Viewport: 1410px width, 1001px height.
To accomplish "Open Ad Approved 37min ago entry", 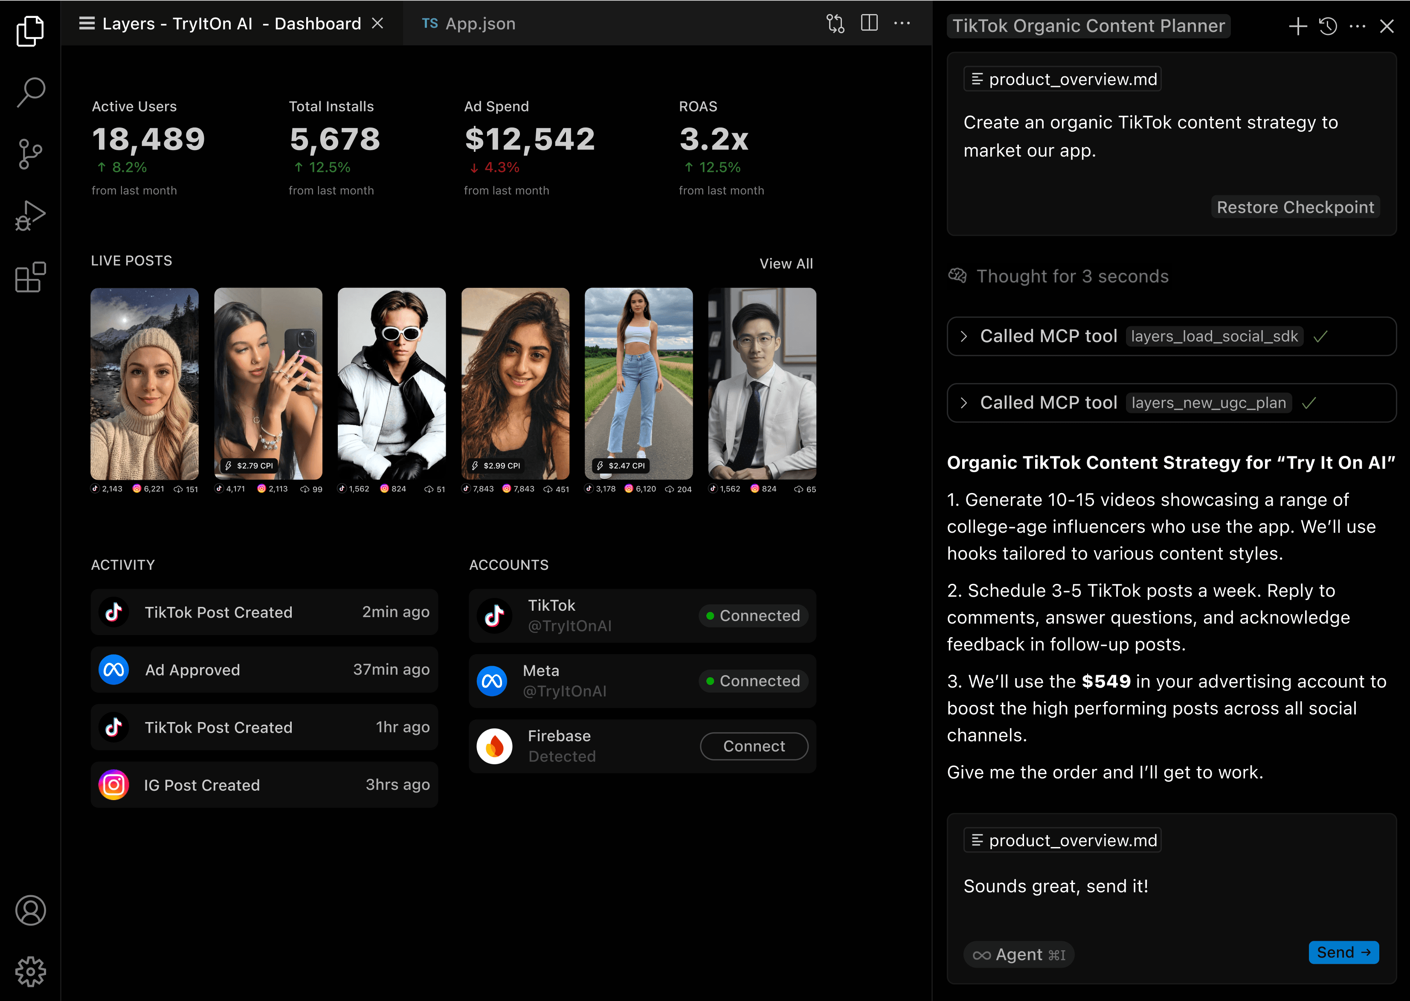I will (x=264, y=669).
